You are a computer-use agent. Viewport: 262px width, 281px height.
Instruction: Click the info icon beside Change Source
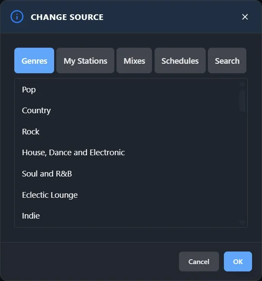17,17
